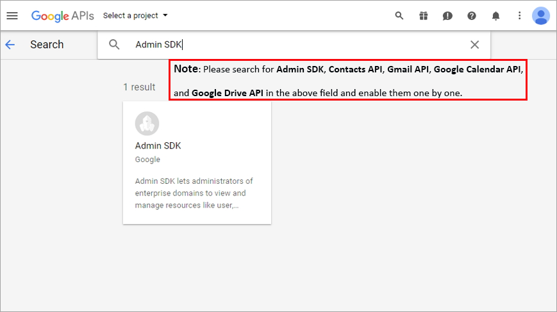Open the three-dot more options menu

519,15
